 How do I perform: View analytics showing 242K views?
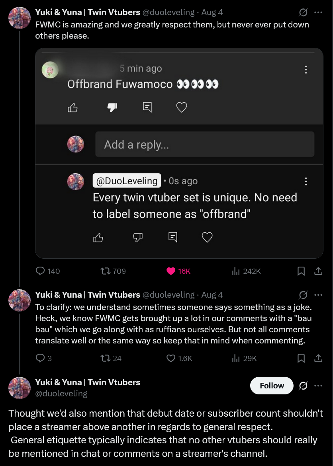pos(236,271)
